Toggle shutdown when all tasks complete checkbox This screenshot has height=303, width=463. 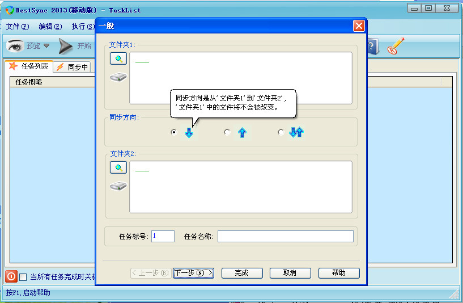[23, 277]
